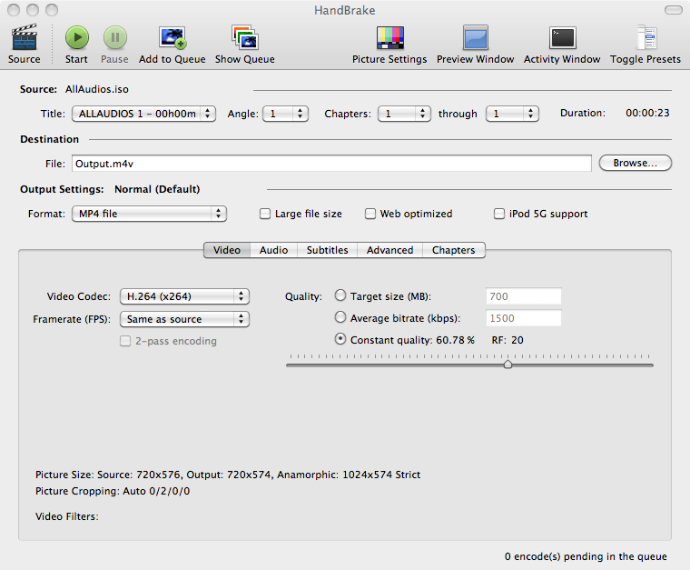Enable the Large file size checkbox
The height and width of the screenshot is (570, 690).
click(x=265, y=215)
